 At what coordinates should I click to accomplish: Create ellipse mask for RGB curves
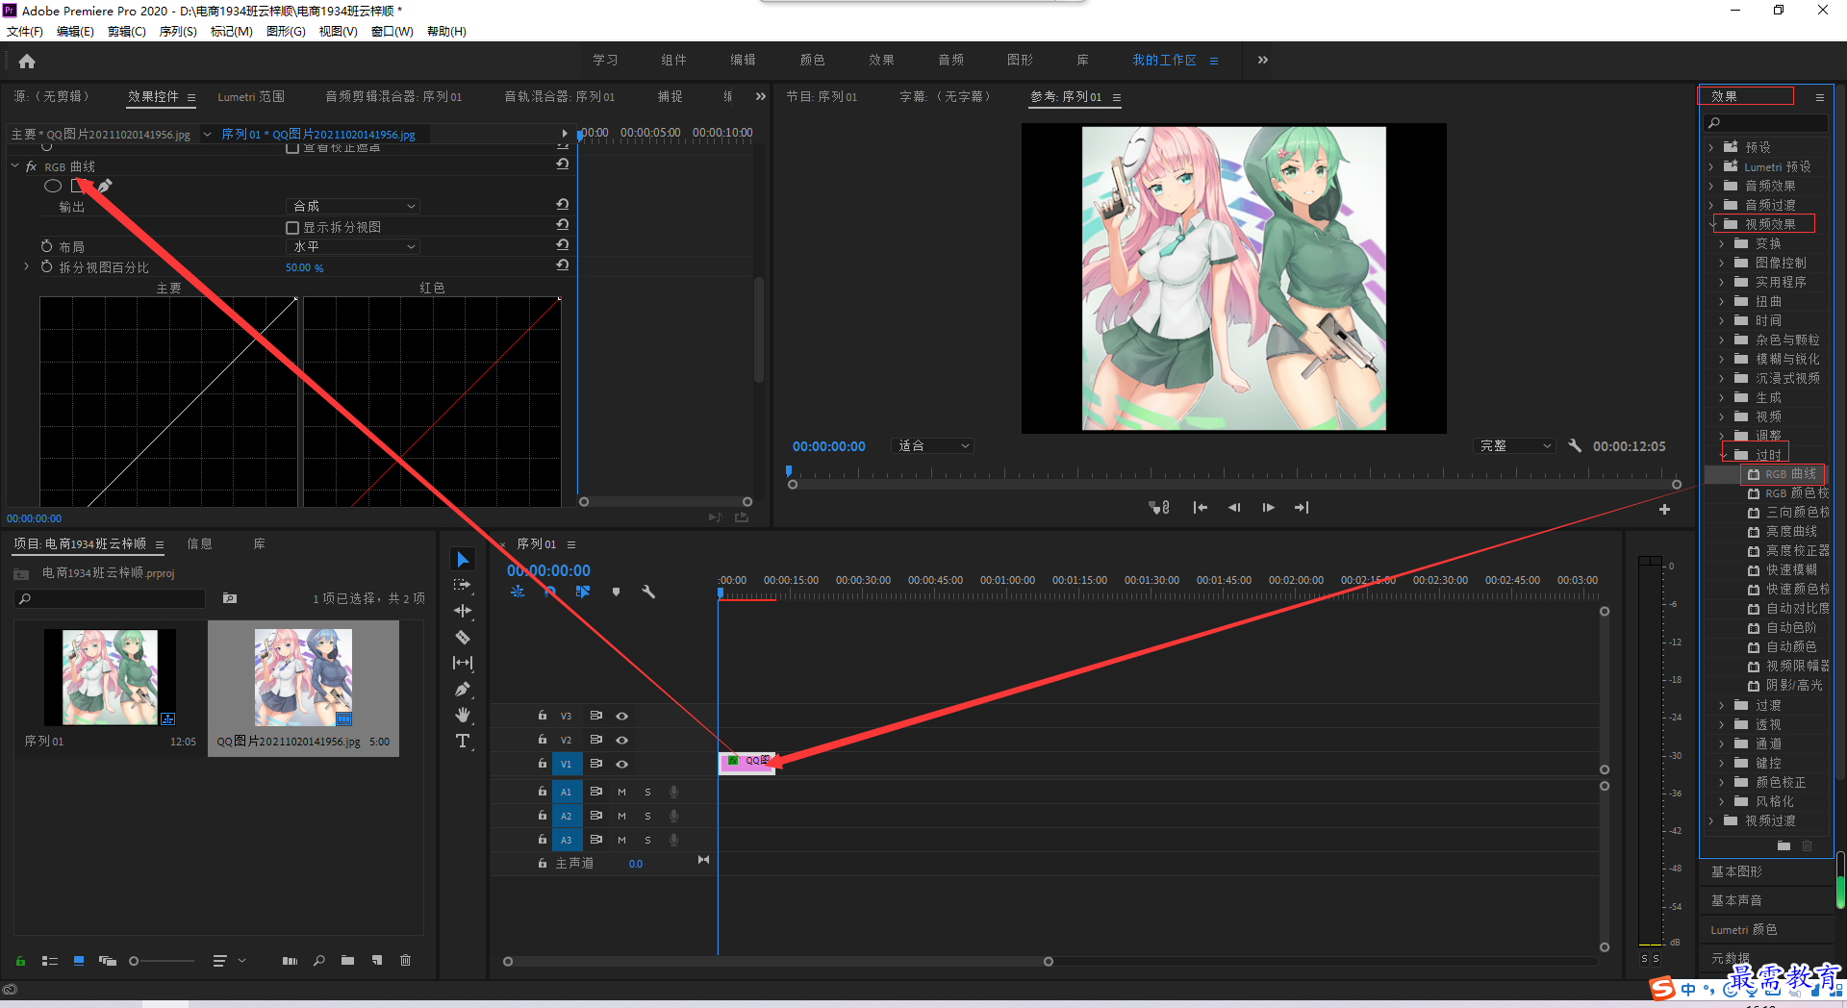[x=53, y=186]
